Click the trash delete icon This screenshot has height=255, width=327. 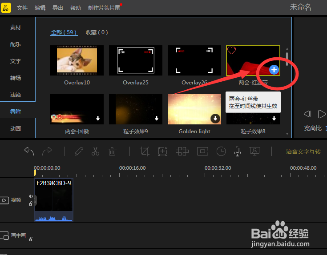point(112,151)
